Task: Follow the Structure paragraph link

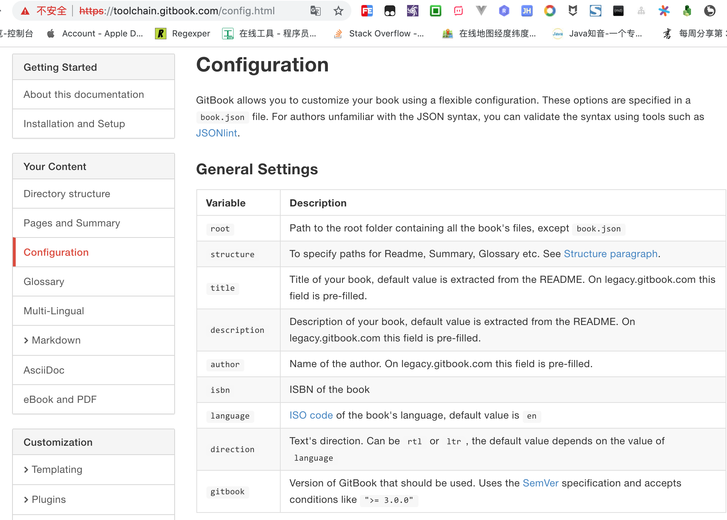Action: (x=610, y=254)
